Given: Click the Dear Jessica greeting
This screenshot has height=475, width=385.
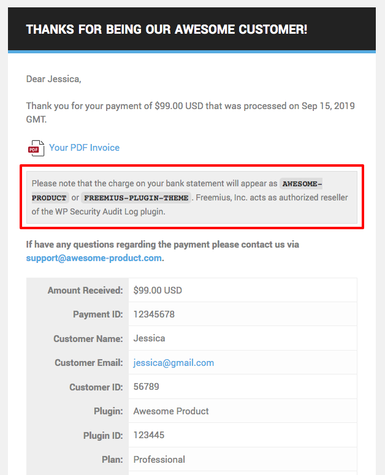Looking at the screenshot, I should click(53, 79).
